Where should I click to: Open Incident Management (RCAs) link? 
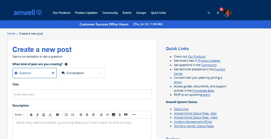(193, 122)
